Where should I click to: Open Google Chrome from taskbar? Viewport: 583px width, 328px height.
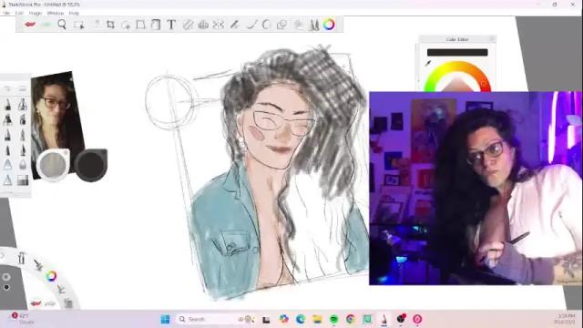pos(350,319)
